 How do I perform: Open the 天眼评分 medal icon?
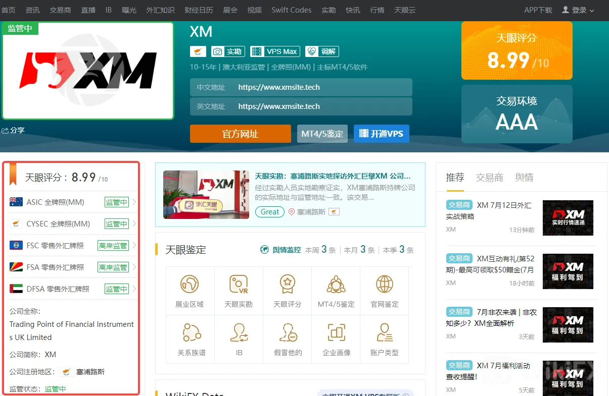[288, 284]
